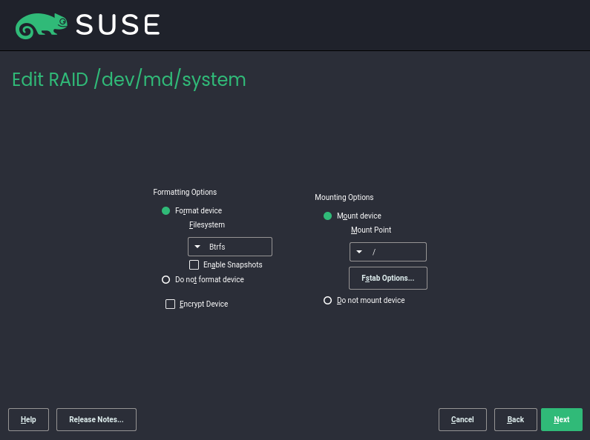
Task: Open Fstab Options dialog
Action: click(387, 278)
